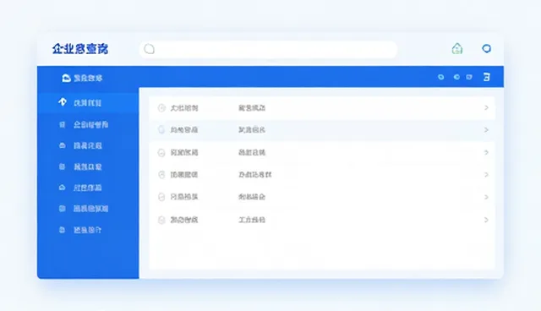Select the circle marker on the first list row
Screen dimensions: 541x311
coord(161,108)
